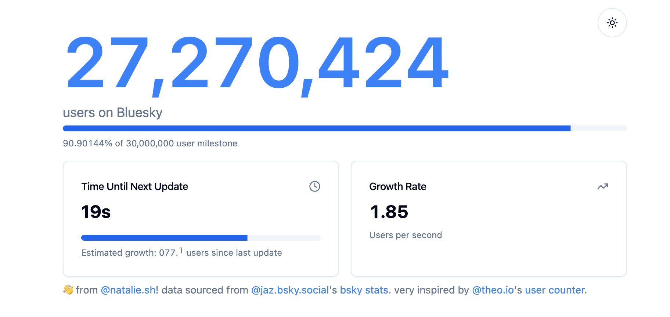Viewport: 670px width, 317px height.
Task: Click the "Time Until Next Update" heading
Action: click(x=135, y=186)
